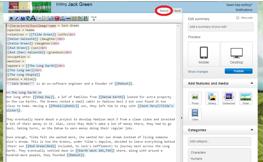Publish the page edits
Viewport: 263px width, 162px height.
click(238, 71)
